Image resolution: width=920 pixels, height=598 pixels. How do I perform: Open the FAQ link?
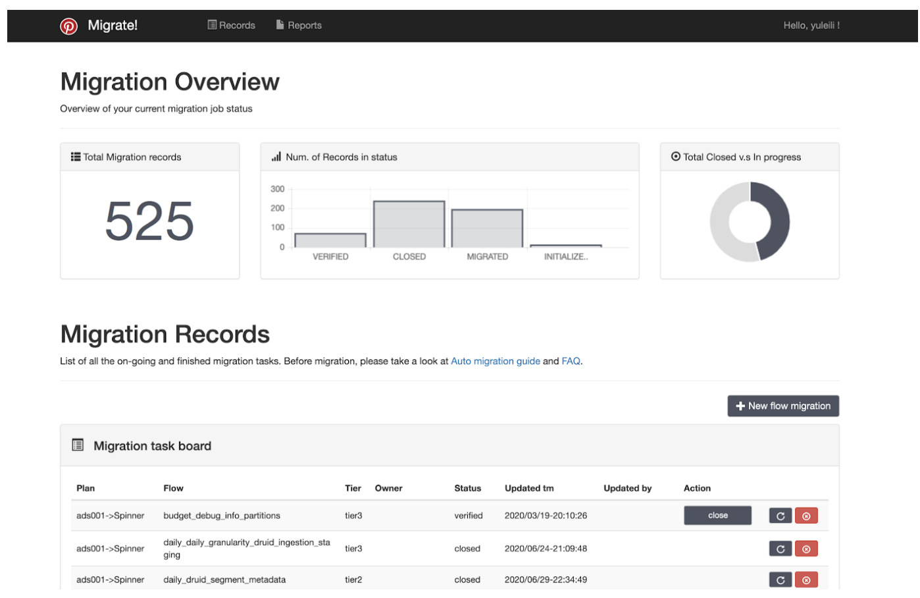571,361
